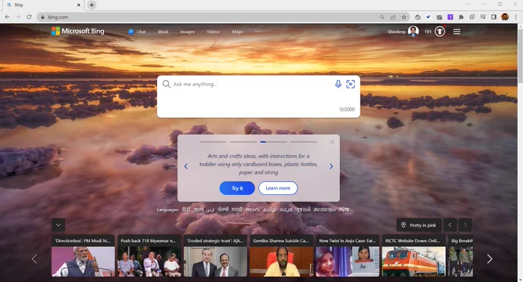Open Push back 718 Myanmar news card
Screen dimensions: 523x282
pos(149,256)
